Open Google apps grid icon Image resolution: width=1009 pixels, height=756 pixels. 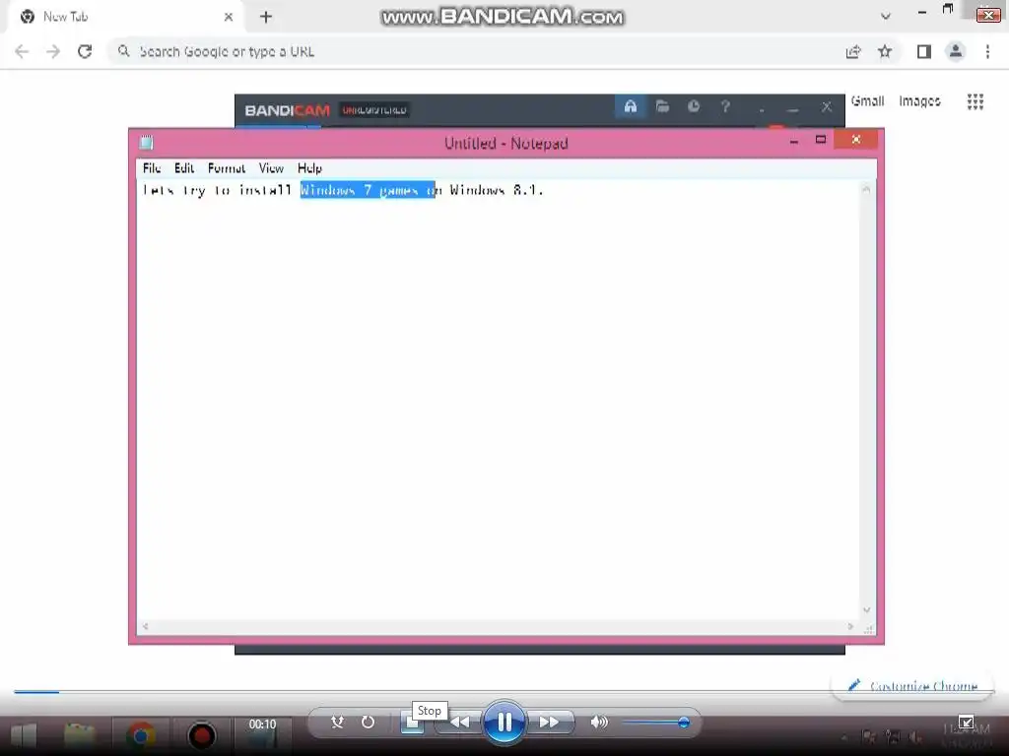975,101
